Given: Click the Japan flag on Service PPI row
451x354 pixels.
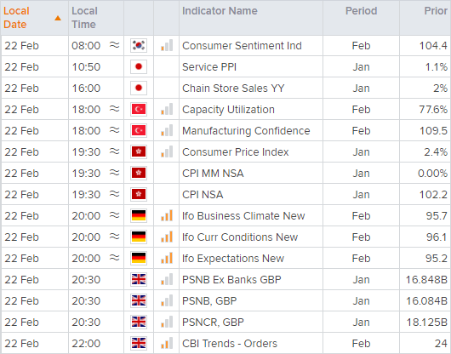Looking at the screenshot, I should [x=139, y=66].
